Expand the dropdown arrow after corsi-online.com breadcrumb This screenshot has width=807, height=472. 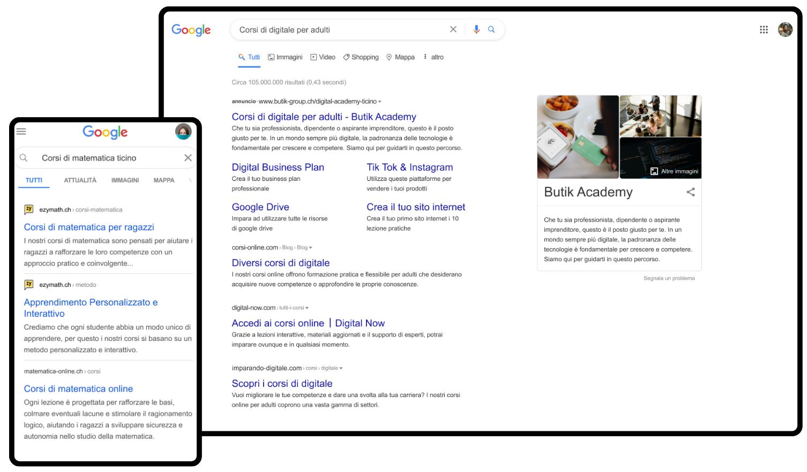[x=311, y=248]
